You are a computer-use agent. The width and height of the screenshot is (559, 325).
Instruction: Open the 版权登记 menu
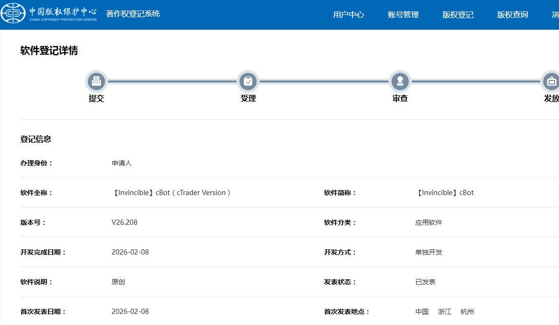(458, 14)
